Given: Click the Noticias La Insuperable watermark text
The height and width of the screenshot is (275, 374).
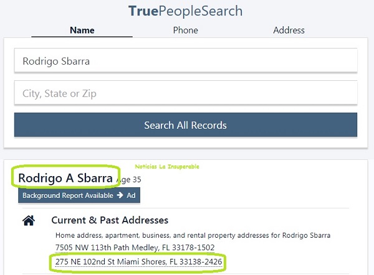Looking at the screenshot, I should [167, 166].
